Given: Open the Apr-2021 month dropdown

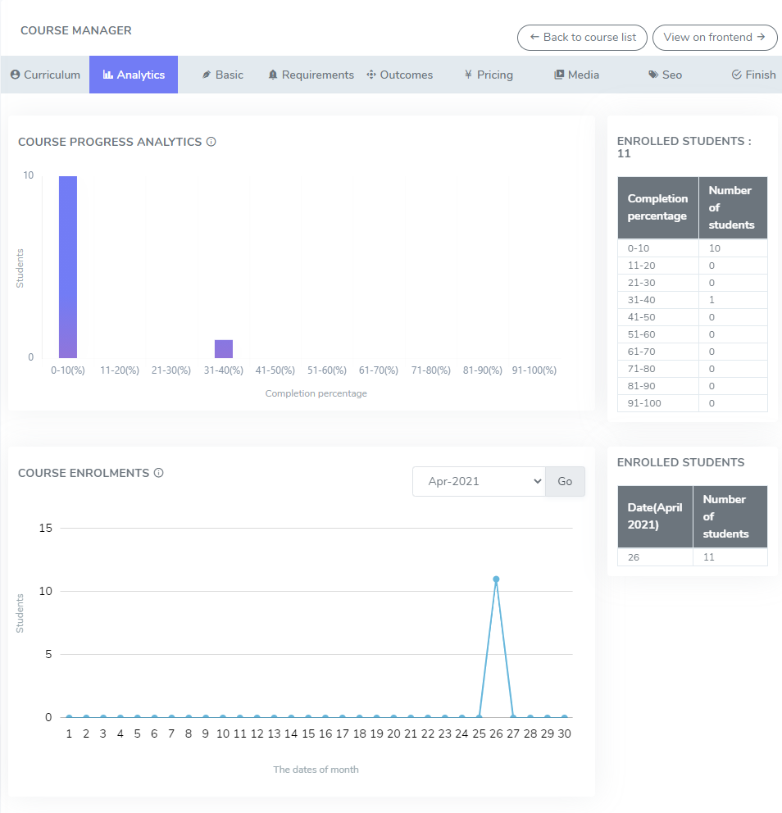Looking at the screenshot, I should click(478, 481).
